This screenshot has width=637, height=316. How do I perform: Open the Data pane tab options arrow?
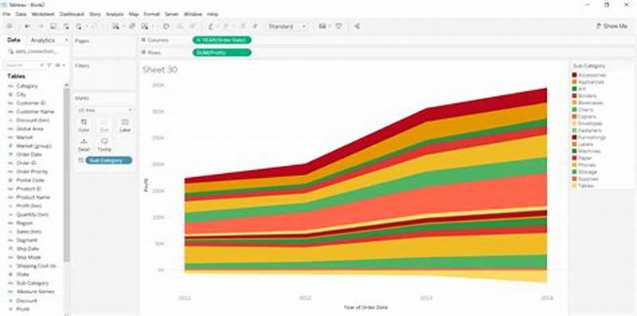[67, 40]
